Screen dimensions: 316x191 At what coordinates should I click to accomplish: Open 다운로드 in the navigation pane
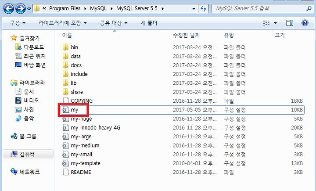tap(34, 47)
